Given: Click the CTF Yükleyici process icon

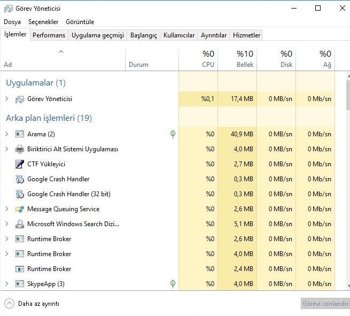Looking at the screenshot, I should pyautogui.click(x=20, y=164).
